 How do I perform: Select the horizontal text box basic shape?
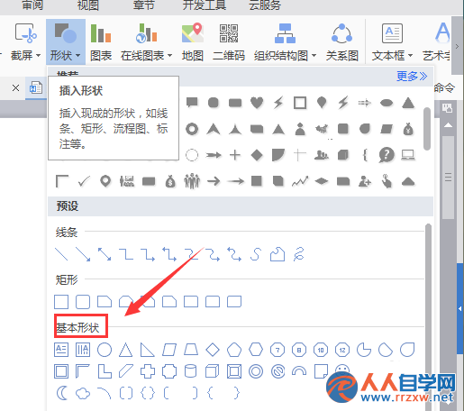[x=61, y=350]
